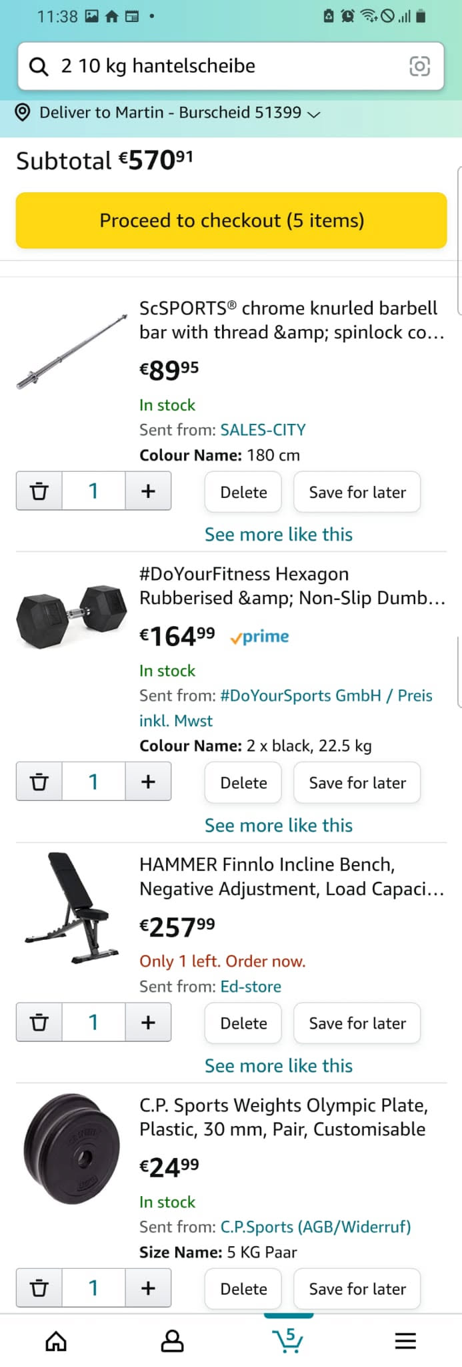Increase quantity of DoYourFitness dumbbells
This screenshot has height=1367, width=462.
coord(148,782)
